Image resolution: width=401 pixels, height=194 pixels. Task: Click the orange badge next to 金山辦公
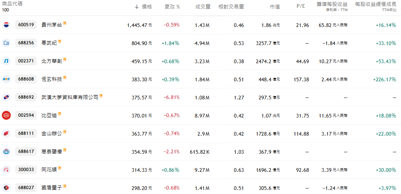[65, 132]
